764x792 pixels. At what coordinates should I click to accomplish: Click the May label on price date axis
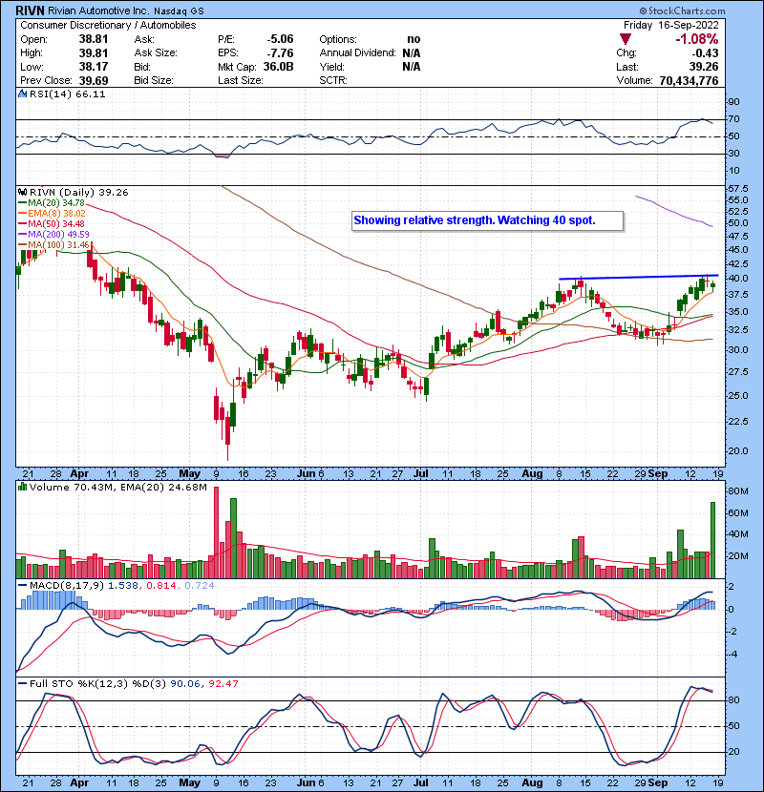pos(190,474)
